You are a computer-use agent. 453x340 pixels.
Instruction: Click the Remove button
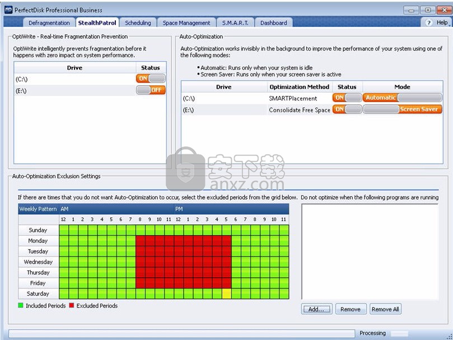coord(351,309)
